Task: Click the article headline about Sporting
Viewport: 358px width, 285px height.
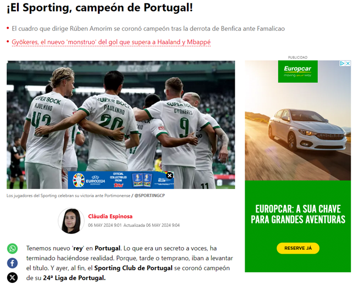Action: [x=100, y=8]
